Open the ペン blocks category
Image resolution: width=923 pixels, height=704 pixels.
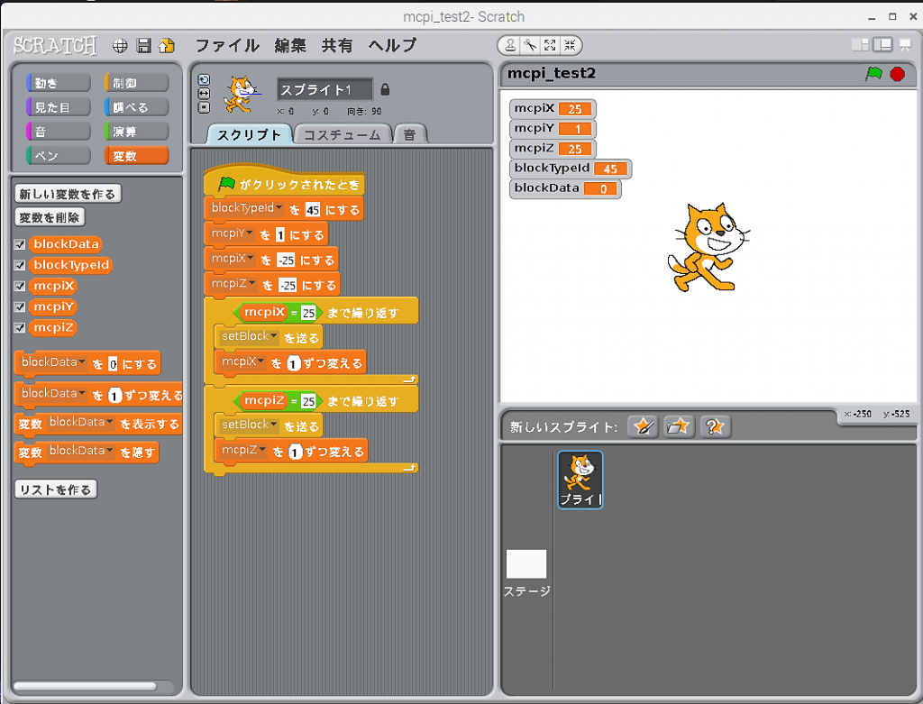coord(59,155)
